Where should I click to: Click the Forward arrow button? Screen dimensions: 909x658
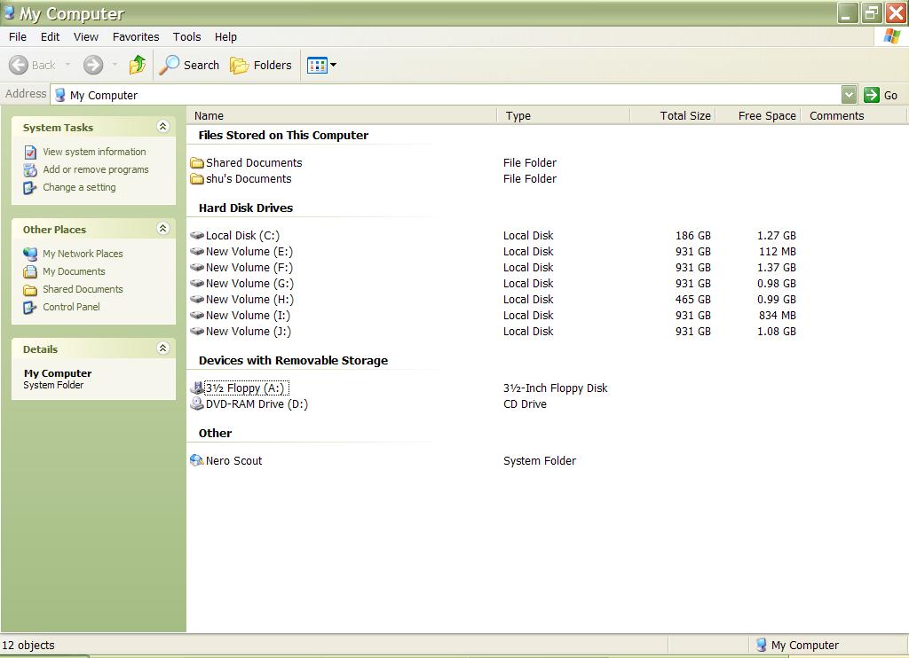pos(92,65)
